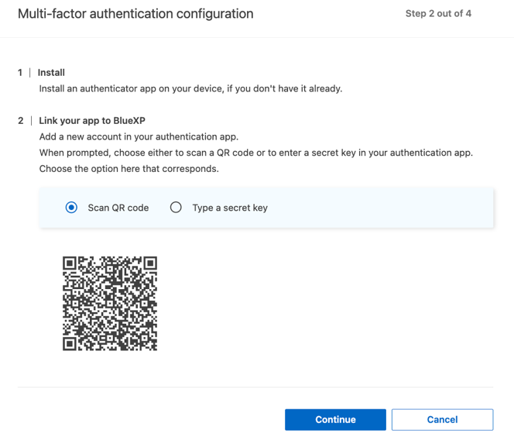Screen dimensions: 514x444
Task: Click the step number 1 marker
Action: coord(20,72)
